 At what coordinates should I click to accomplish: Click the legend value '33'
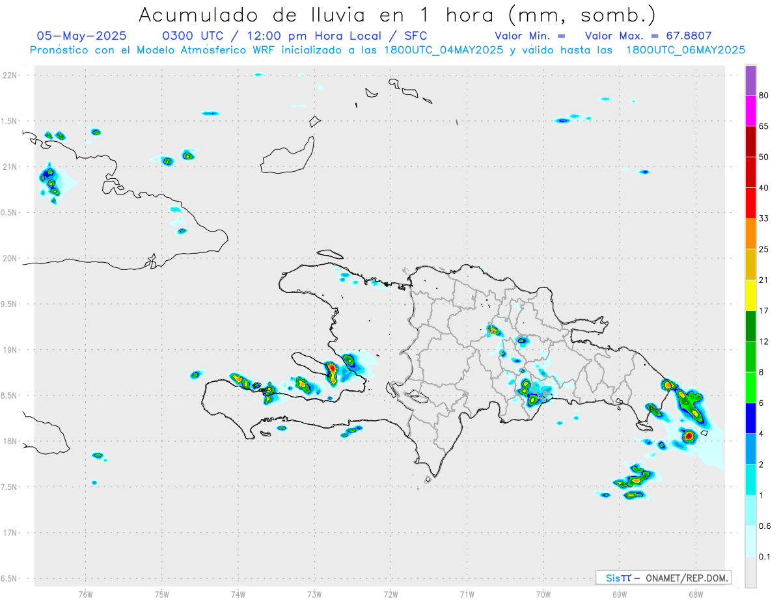tap(764, 219)
